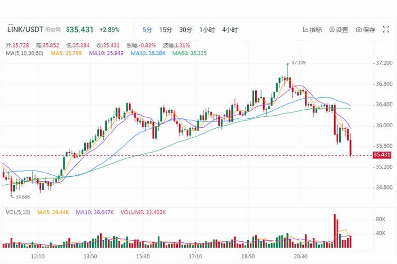Click the 保存 camera save icon
Viewport: 397px width, 264px height.
[358, 30]
